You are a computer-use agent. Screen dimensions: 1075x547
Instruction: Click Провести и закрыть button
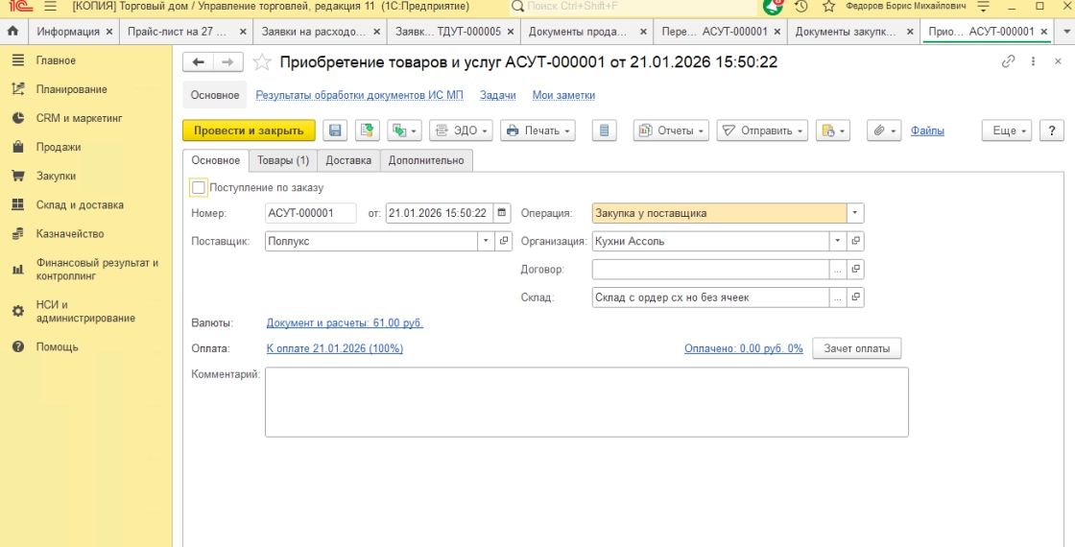tap(249, 131)
